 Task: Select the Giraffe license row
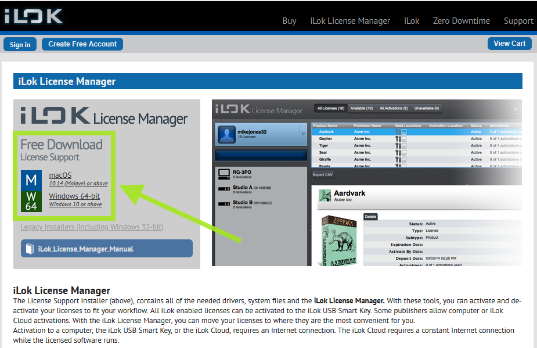416,159
